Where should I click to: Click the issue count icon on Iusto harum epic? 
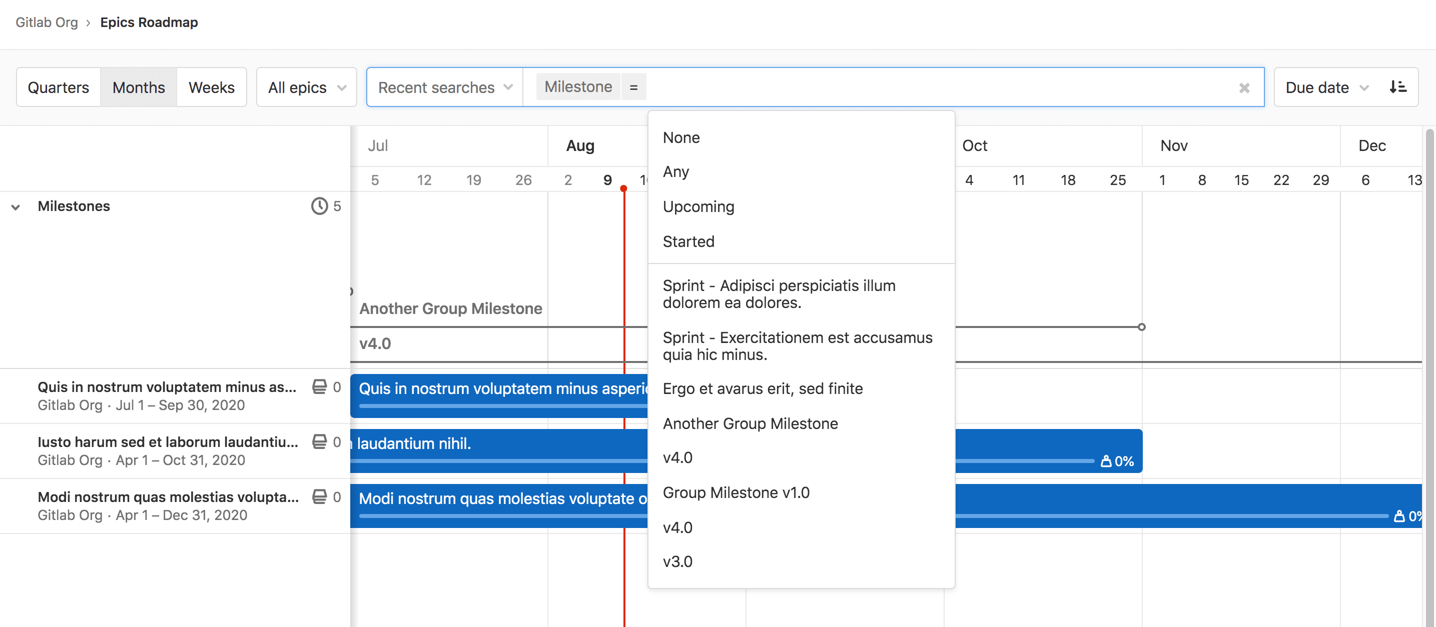click(x=319, y=441)
